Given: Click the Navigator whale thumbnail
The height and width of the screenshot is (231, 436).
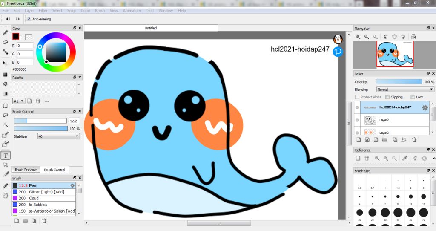Looking at the screenshot, I should 395,54.
